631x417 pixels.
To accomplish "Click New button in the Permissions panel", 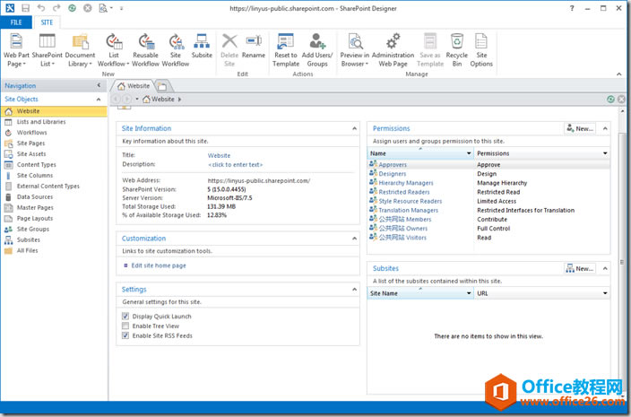I will pyautogui.click(x=579, y=129).
